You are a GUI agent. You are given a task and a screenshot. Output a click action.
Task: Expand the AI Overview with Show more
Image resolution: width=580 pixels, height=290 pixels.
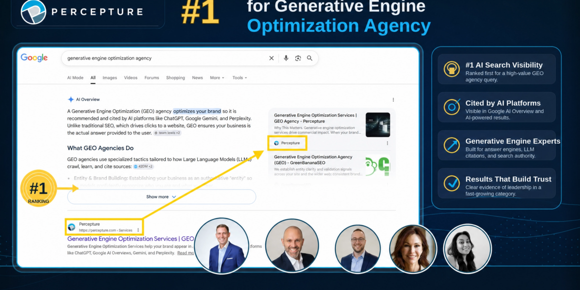pos(161,197)
